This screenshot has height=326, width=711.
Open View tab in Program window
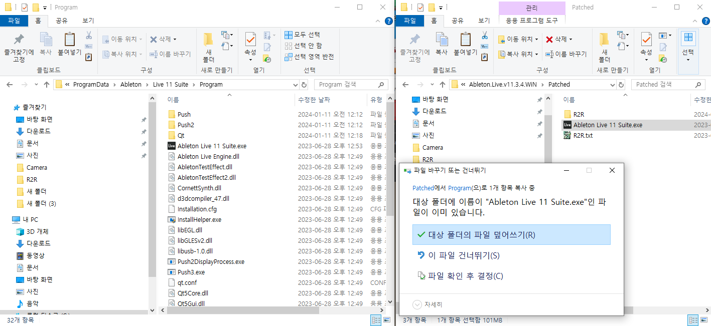88,21
